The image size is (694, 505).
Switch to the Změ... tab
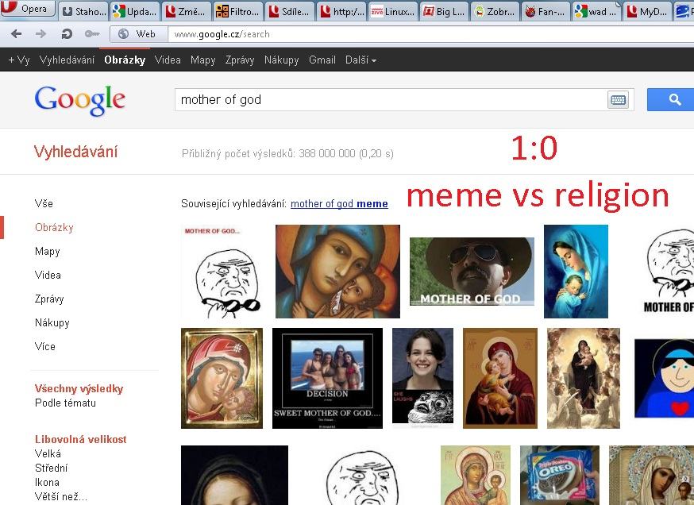click(187, 11)
